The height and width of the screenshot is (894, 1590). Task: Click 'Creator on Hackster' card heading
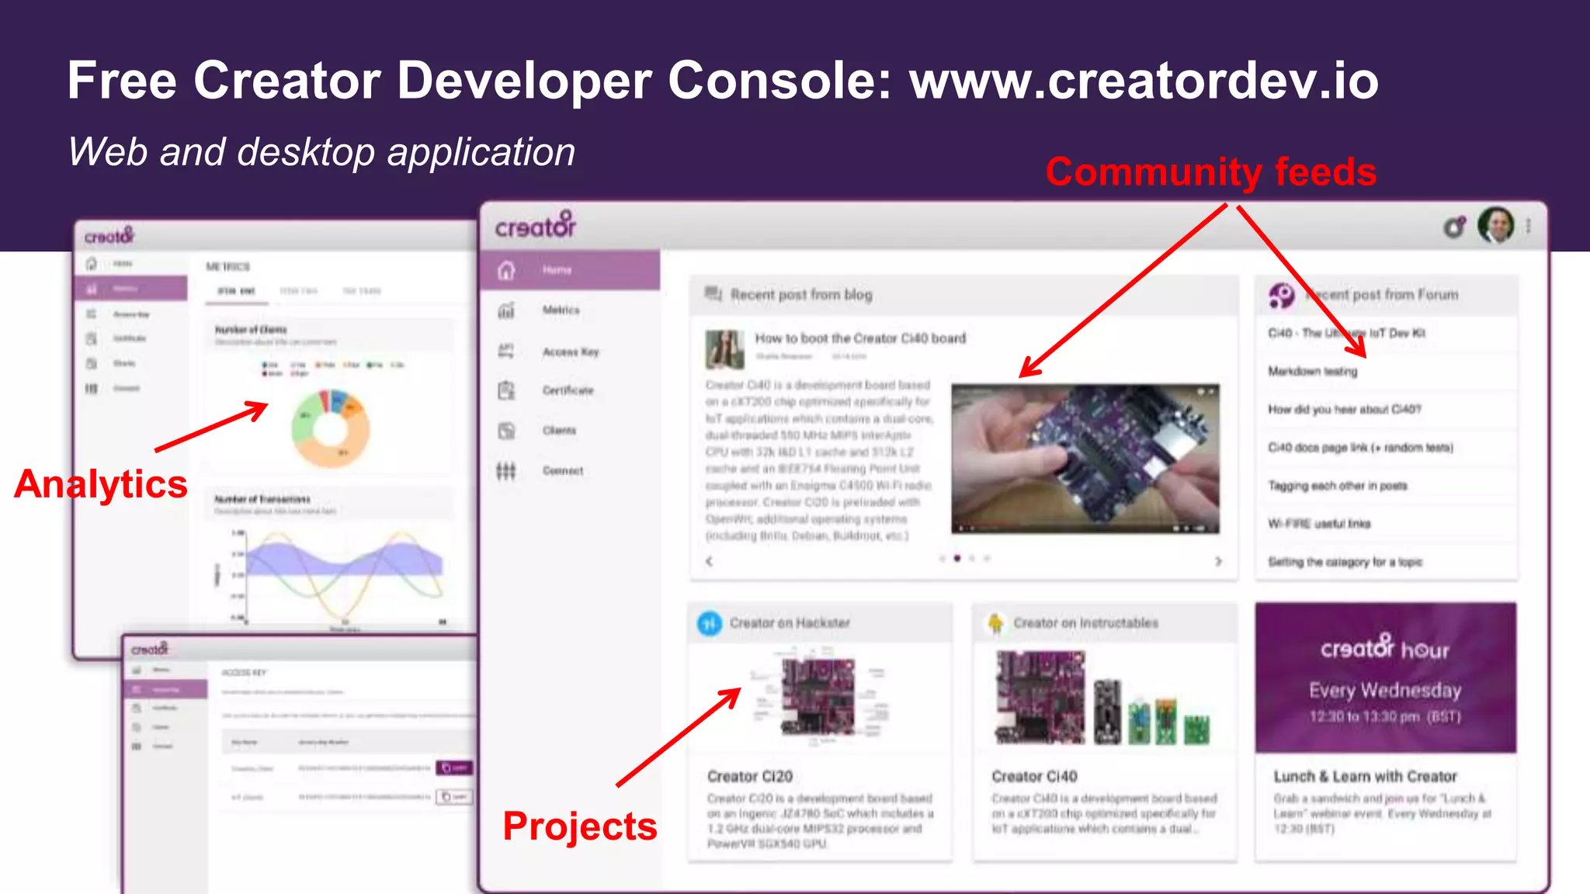coord(790,623)
